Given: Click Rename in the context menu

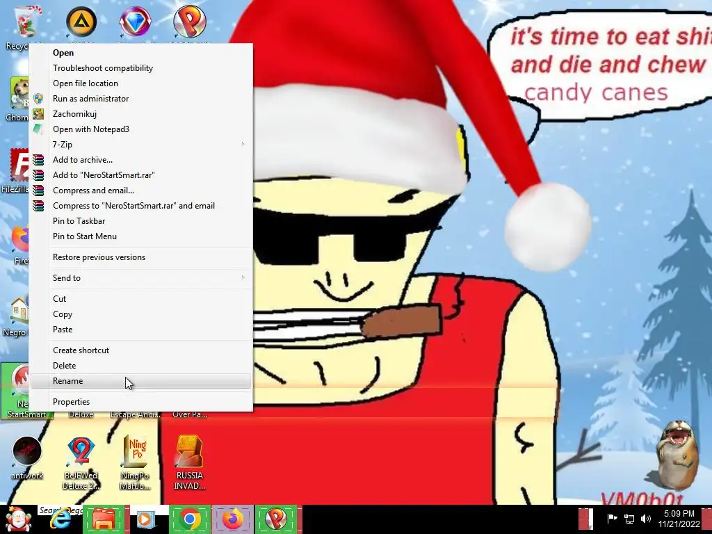Looking at the screenshot, I should point(140,381).
